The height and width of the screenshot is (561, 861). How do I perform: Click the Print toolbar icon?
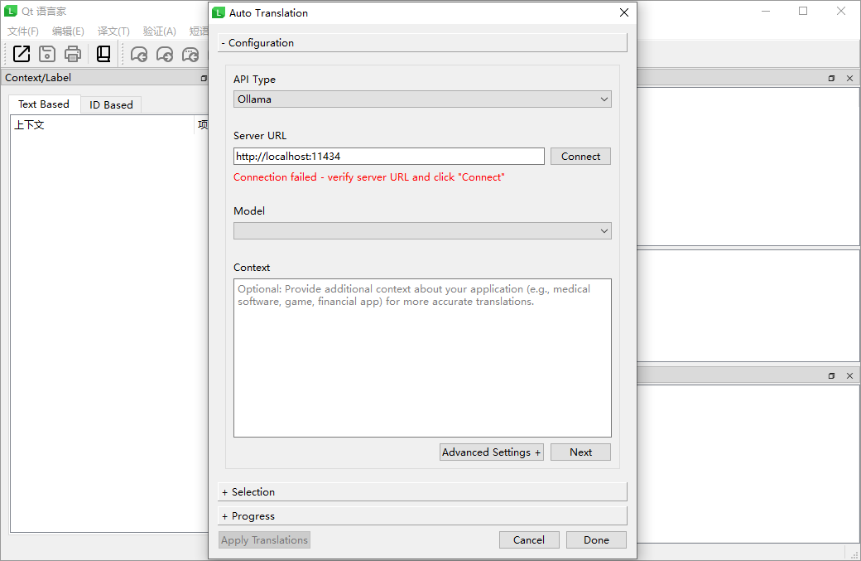coord(73,54)
